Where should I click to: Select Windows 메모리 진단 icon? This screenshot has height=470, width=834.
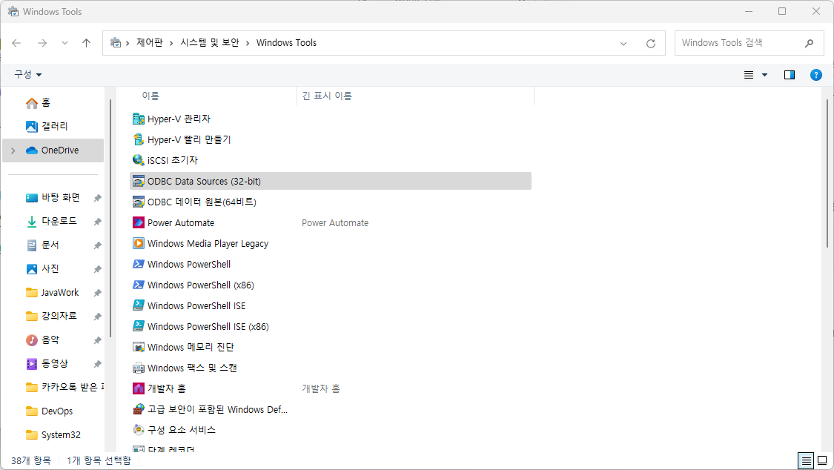pos(139,347)
